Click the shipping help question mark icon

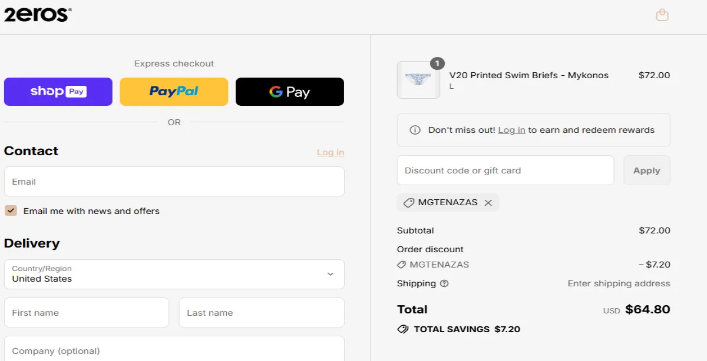[x=444, y=283]
